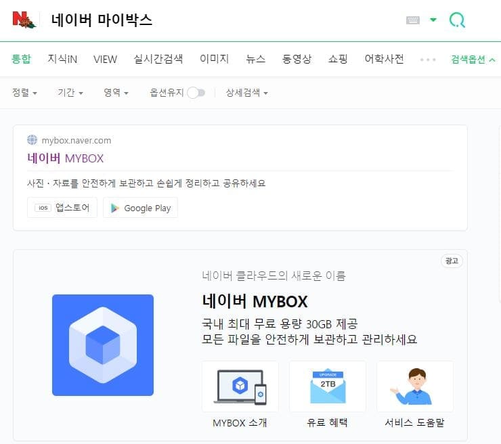Image resolution: width=501 pixels, height=444 pixels.
Task: Click the blue MYBOX cube logo image
Action: click(103, 345)
